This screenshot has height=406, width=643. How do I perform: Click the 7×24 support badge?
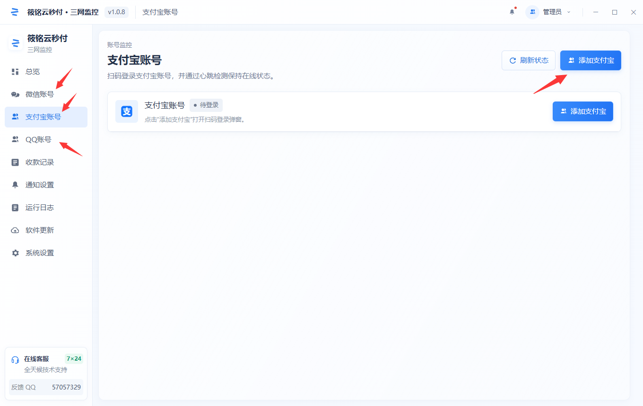click(74, 359)
